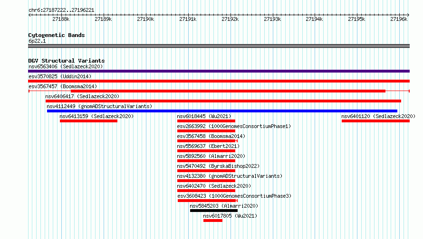Open esv2663992 (1000GenomesConsortiumPhase1) label

(234, 126)
